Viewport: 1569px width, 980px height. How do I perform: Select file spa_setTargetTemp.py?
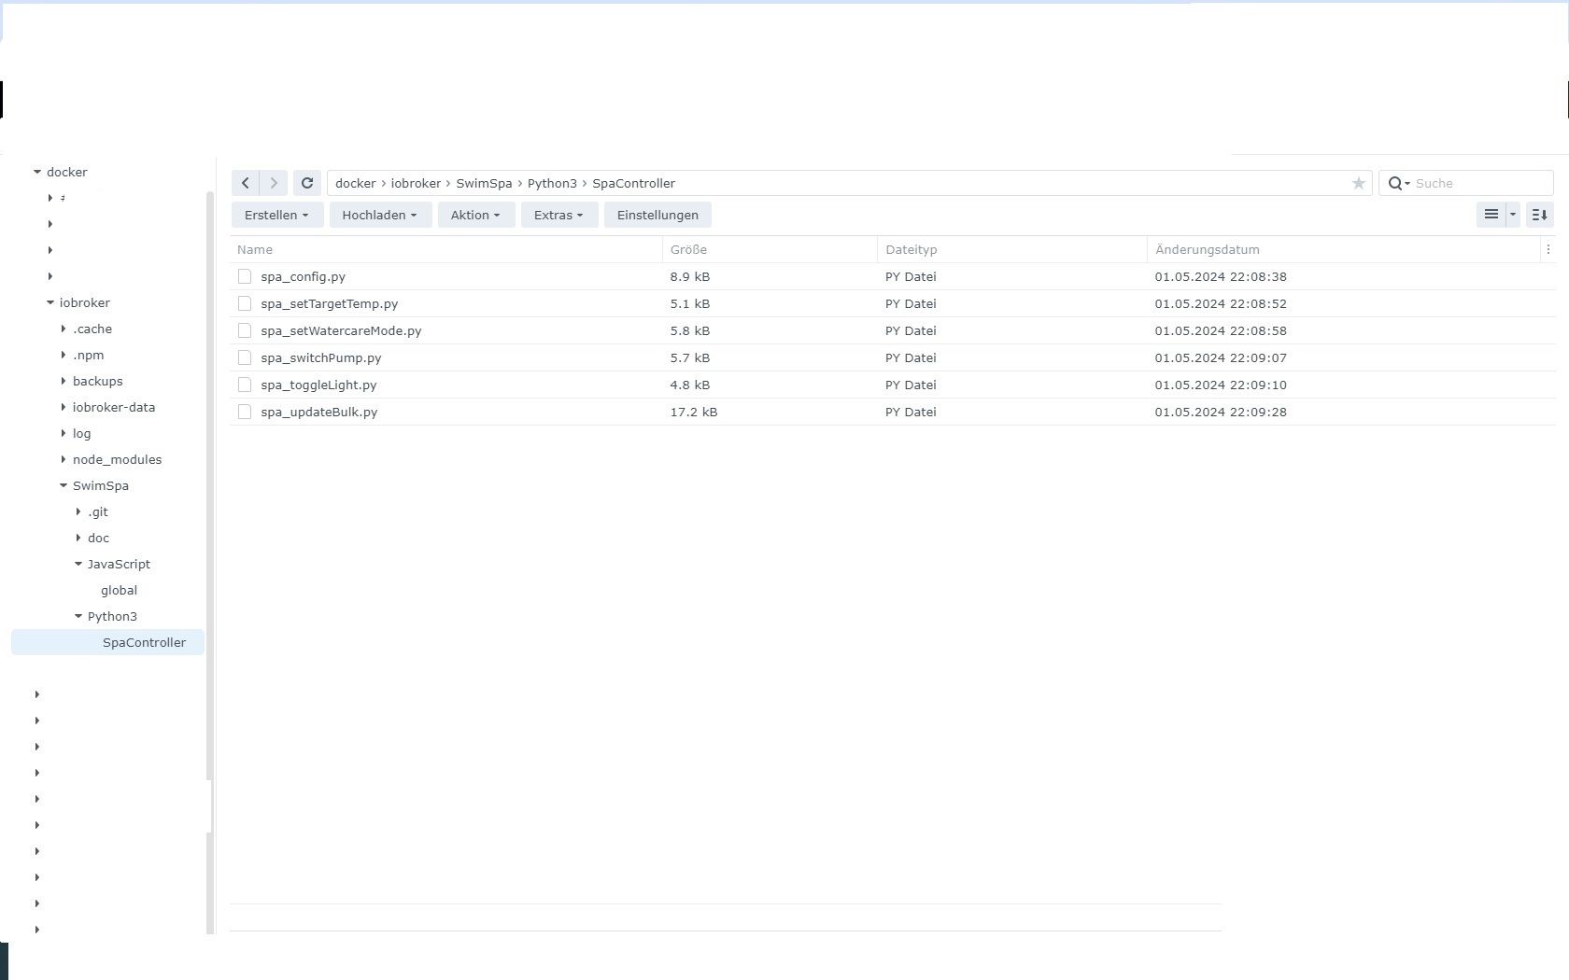pyautogui.click(x=330, y=303)
